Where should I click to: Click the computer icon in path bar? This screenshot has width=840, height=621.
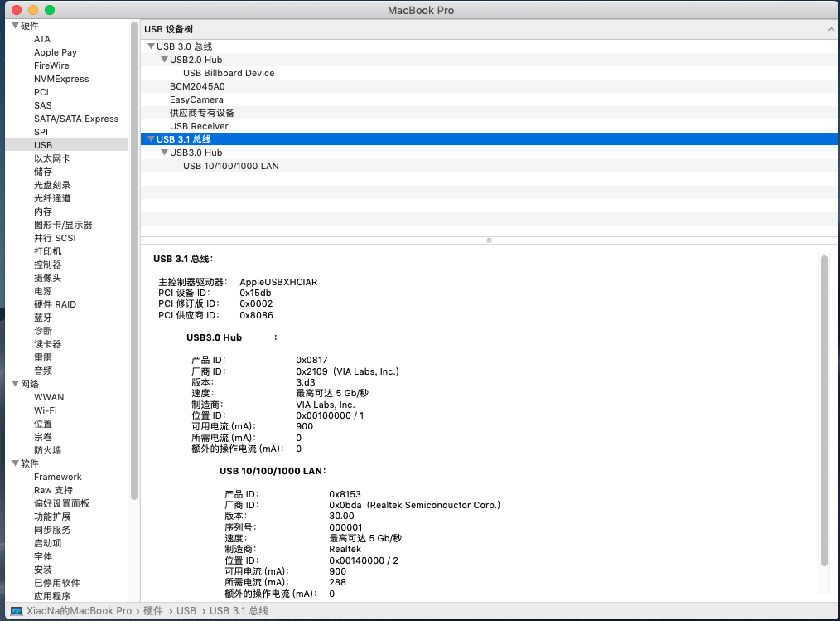[x=17, y=611]
